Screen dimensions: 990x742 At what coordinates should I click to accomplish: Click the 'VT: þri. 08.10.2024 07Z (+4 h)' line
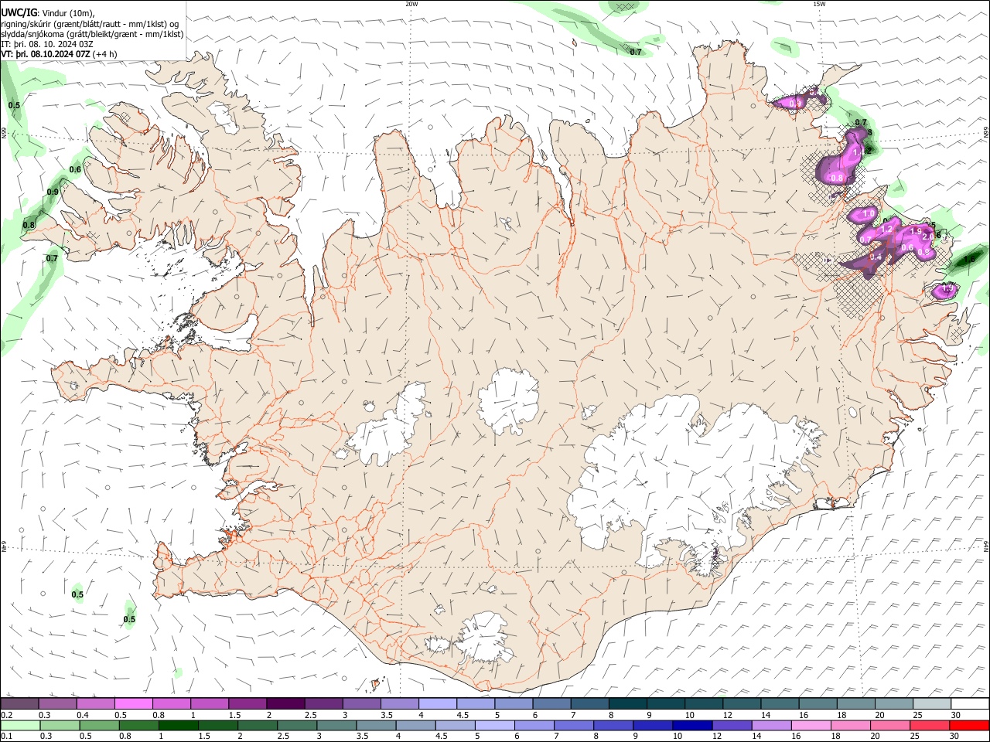click(60, 54)
